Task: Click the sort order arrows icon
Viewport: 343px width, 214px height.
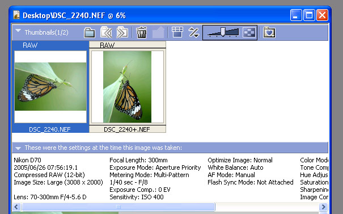Action: pos(193,32)
